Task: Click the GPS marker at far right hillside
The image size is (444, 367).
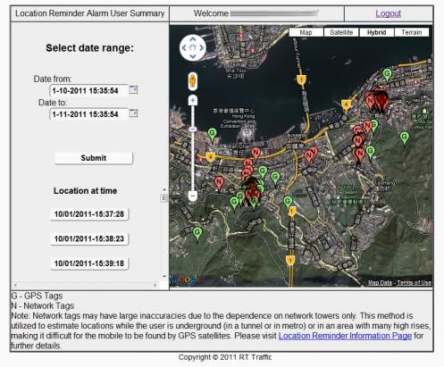Action: coord(405,138)
